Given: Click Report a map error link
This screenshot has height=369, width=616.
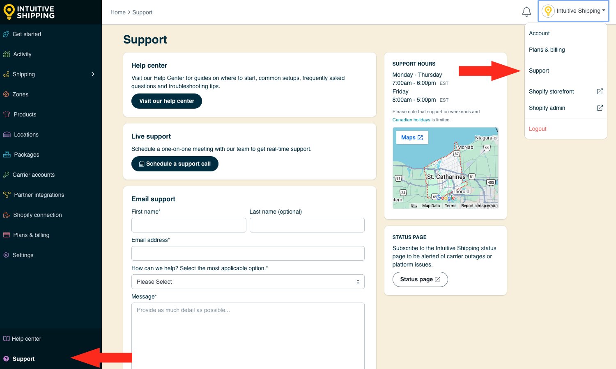Looking at the screenshot, I should 478,206.
